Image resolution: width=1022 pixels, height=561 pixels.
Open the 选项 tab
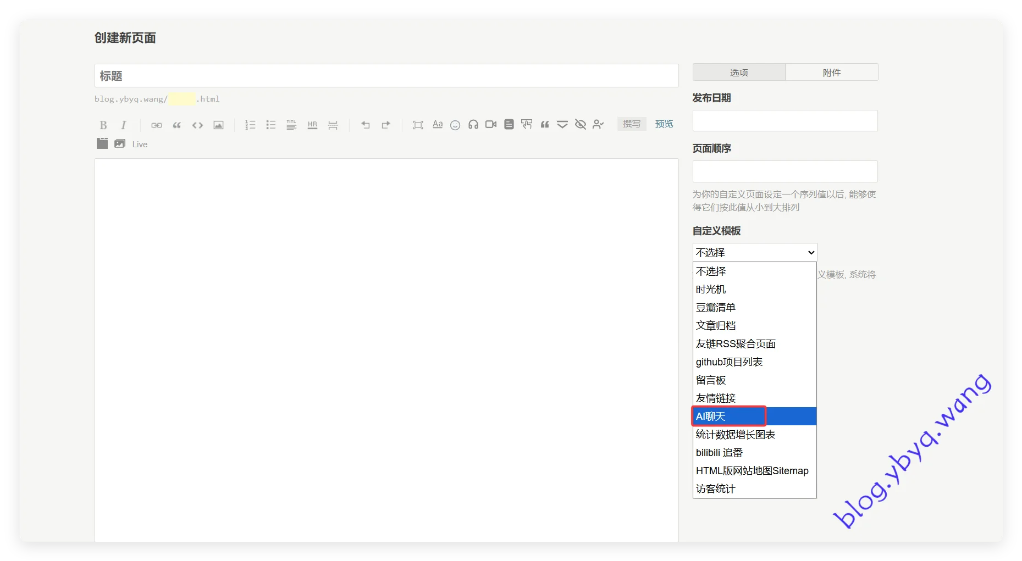click(x=739, y=73)
